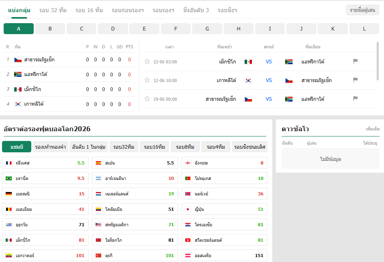Click the flag icon on 19-06 00:00 match row
384x262 pixels.
[x=355, y=98]
